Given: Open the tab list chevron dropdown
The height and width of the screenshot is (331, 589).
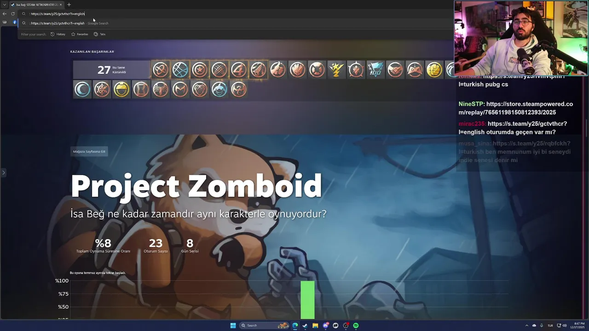Looking at the screenshot, I should pos(5,5).
